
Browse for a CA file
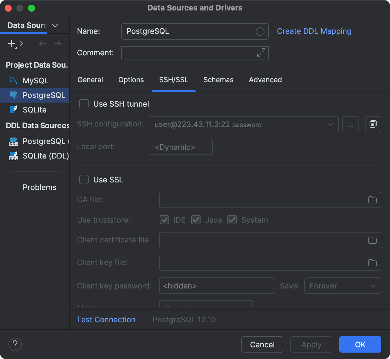click(x=372, y=200)
